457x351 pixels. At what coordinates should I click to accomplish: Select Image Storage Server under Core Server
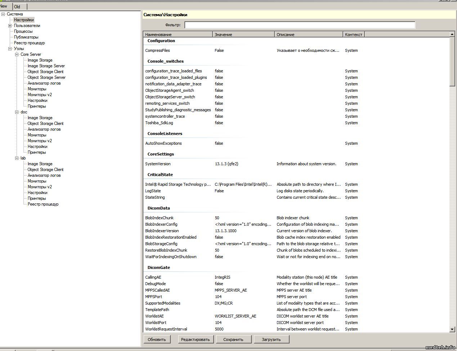click(46, 66)
